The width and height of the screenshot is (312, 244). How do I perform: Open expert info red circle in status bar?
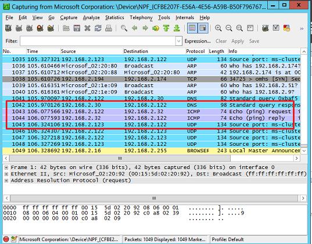[x=6, y=239]
